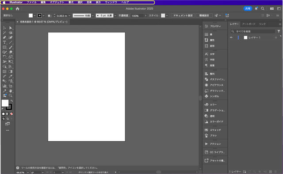Click the search magnifier in title bar
This screenshot has height=174, width=283.
tap(263, 8)
